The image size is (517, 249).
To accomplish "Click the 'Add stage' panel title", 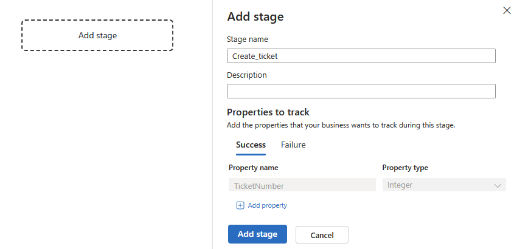I will [x=255, y=16].
